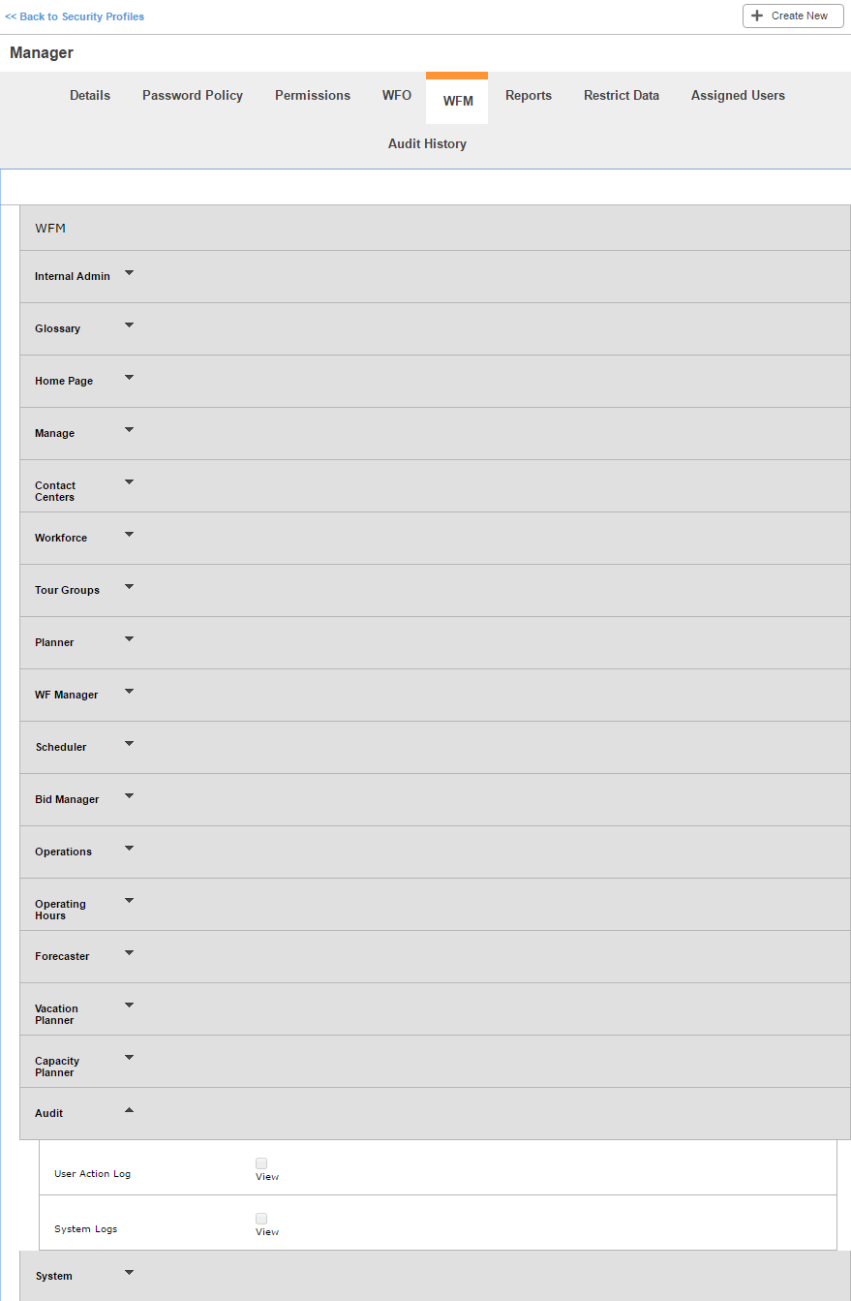Click the plus icon on Create New
This screenshot has width=851, height=1301.
coord(757,15)
